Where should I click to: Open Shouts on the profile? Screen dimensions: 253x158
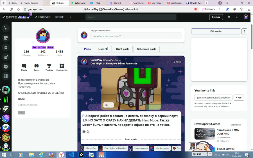coord(24,67)
